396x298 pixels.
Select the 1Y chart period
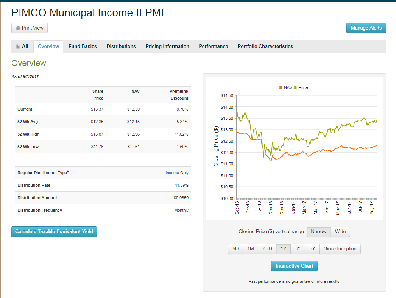click(x=283, y=249)
